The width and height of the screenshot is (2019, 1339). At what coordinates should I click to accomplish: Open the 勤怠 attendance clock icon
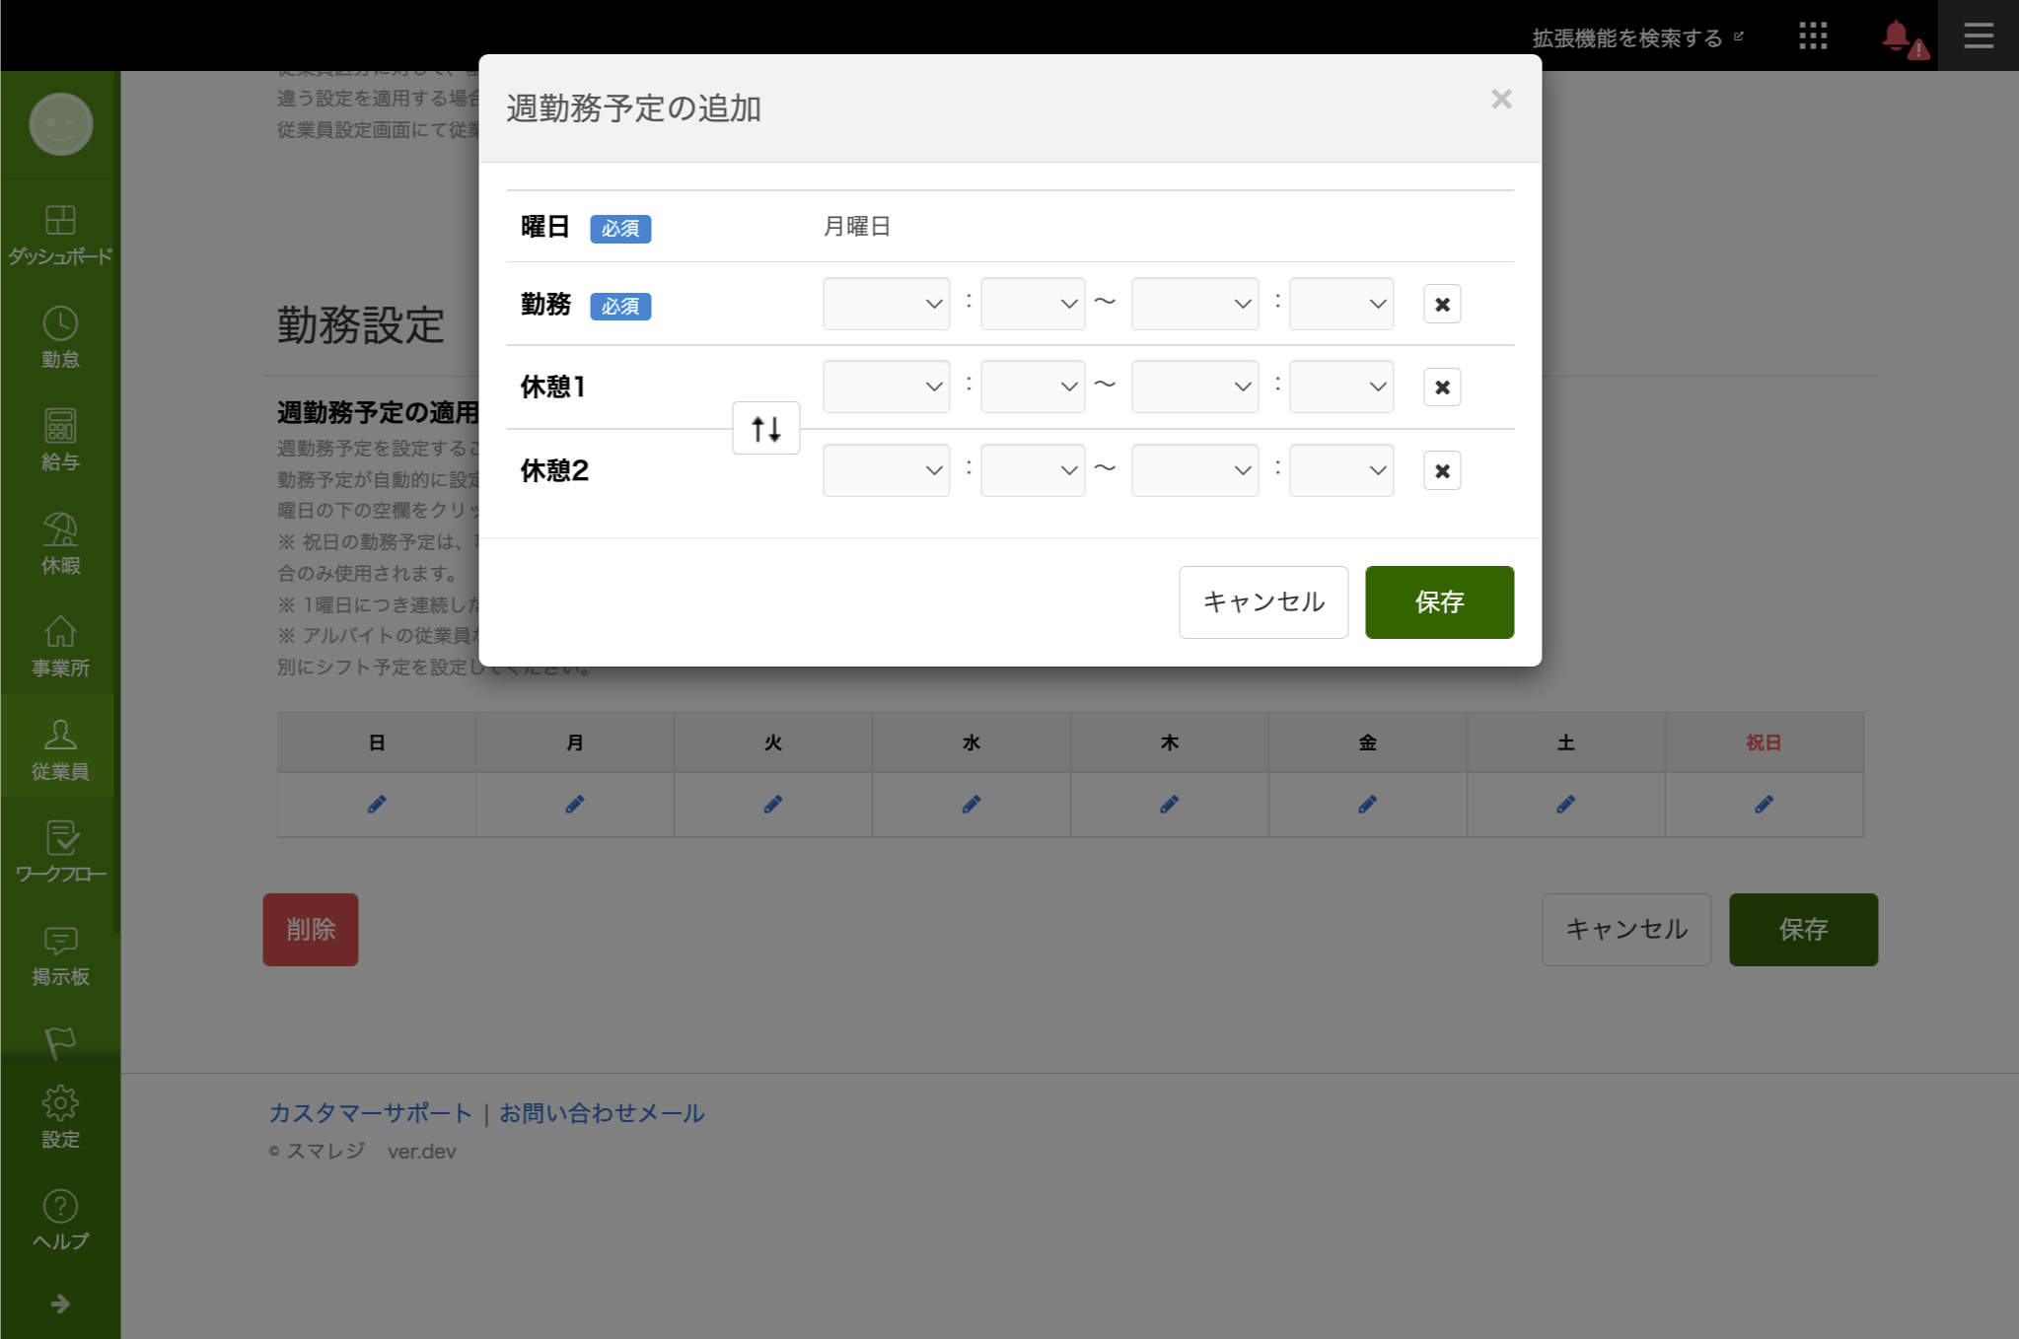(x=60, y=337)
